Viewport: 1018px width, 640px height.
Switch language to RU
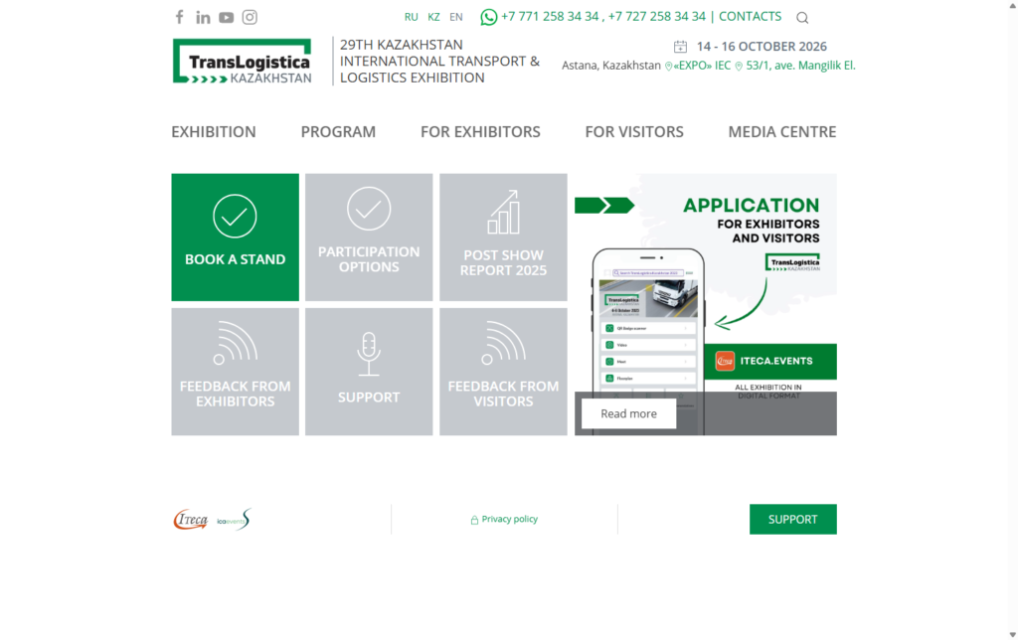pyautogui.click(x=412, y=17)
